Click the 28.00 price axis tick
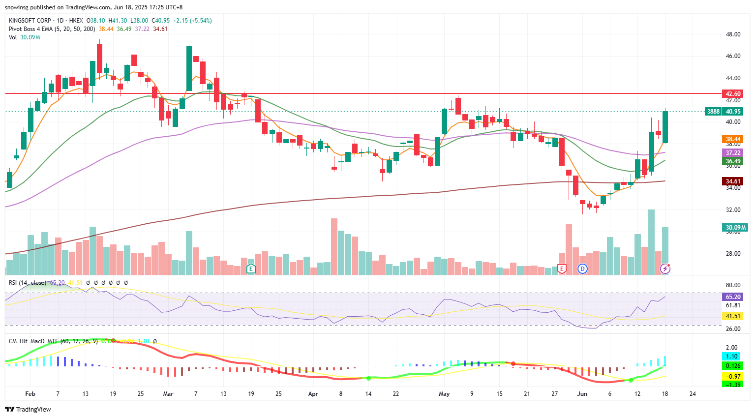 pyautogui.click(x=733, y=254)
